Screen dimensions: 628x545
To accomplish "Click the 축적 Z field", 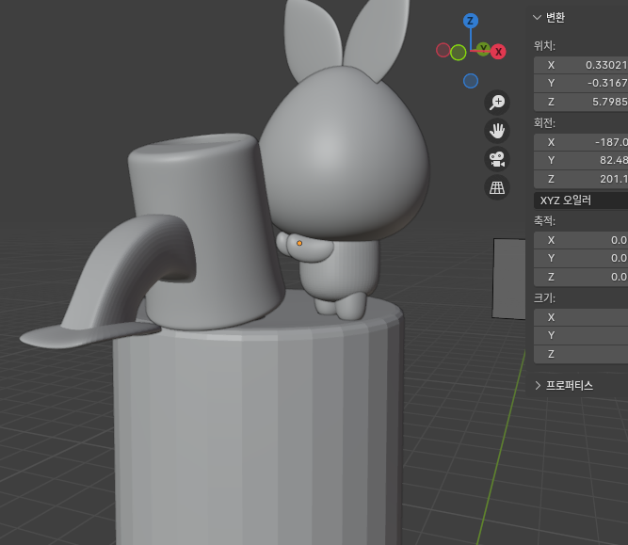I will coord(581,277).
